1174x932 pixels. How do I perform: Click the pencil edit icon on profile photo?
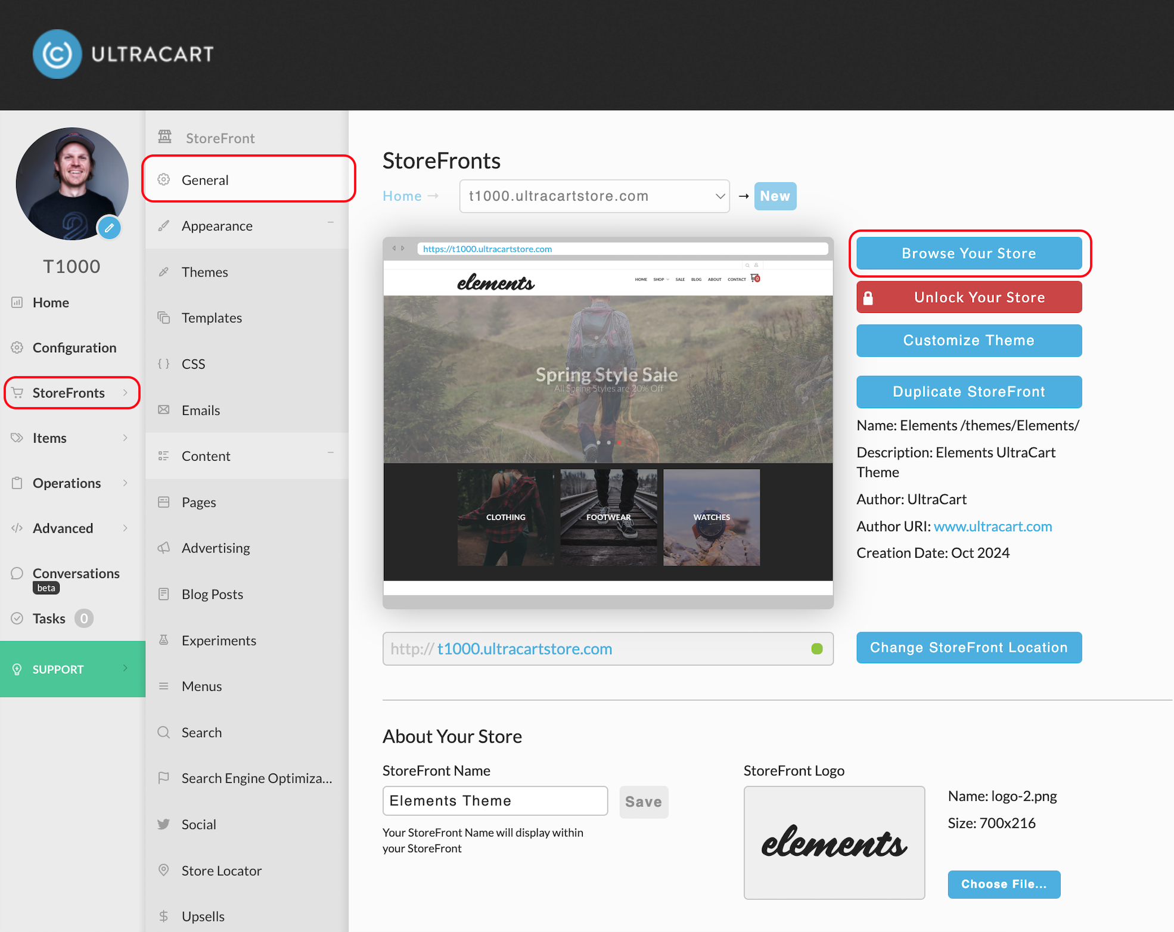tap(109, 228)
